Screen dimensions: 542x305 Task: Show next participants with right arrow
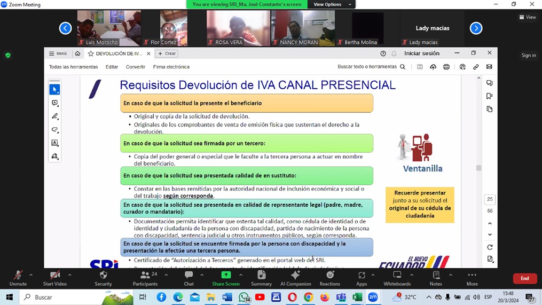[476, 28]
